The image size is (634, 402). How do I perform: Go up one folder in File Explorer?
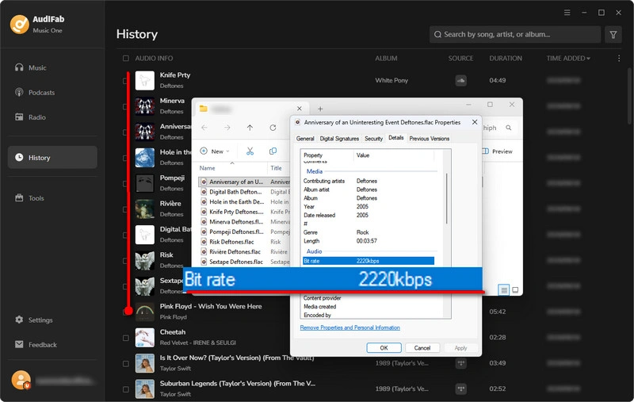coord(250,128)
